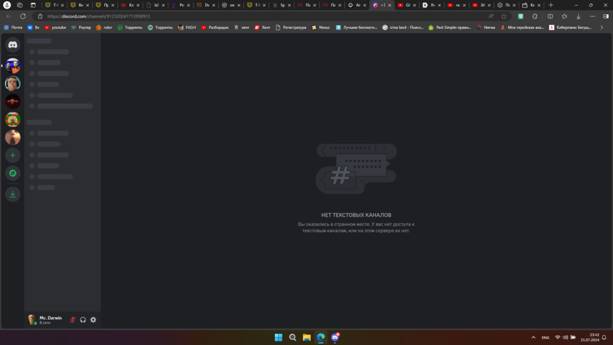Select the green and red badge server
Image resolution: width=613 pixels, height=345 pixels.
12,120
